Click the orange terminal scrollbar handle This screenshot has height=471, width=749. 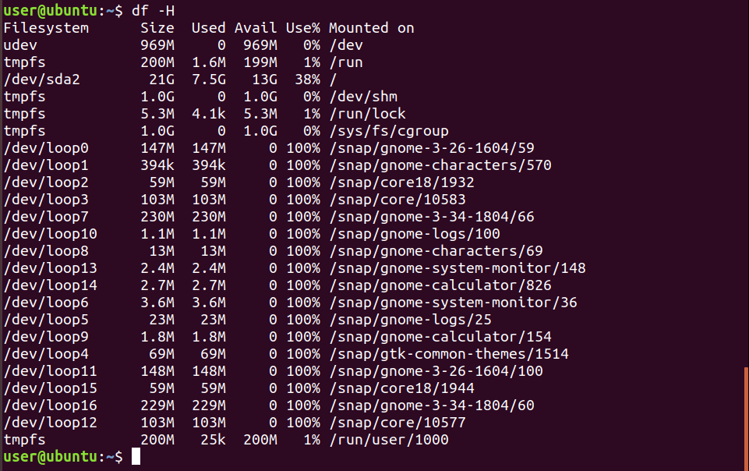pyautogui.click(x=746, y=419)
